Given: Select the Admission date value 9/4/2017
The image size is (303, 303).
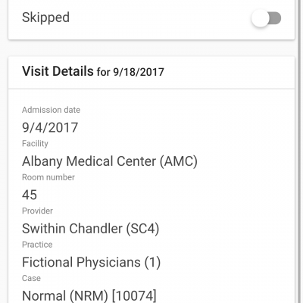Looking at the screenshot, I should coord(50,127).
